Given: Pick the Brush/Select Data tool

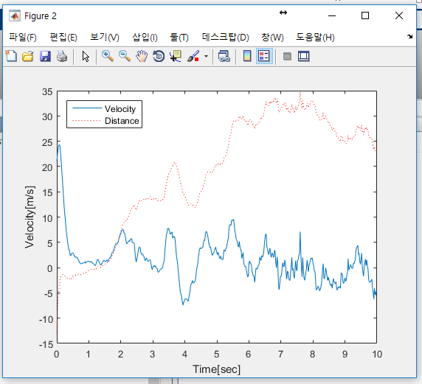Looking at the screenshot, I should (x=193, y=57).
